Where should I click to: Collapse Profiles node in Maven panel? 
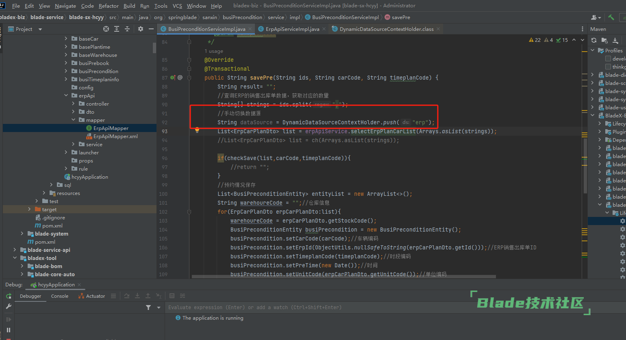coord(593,50)
